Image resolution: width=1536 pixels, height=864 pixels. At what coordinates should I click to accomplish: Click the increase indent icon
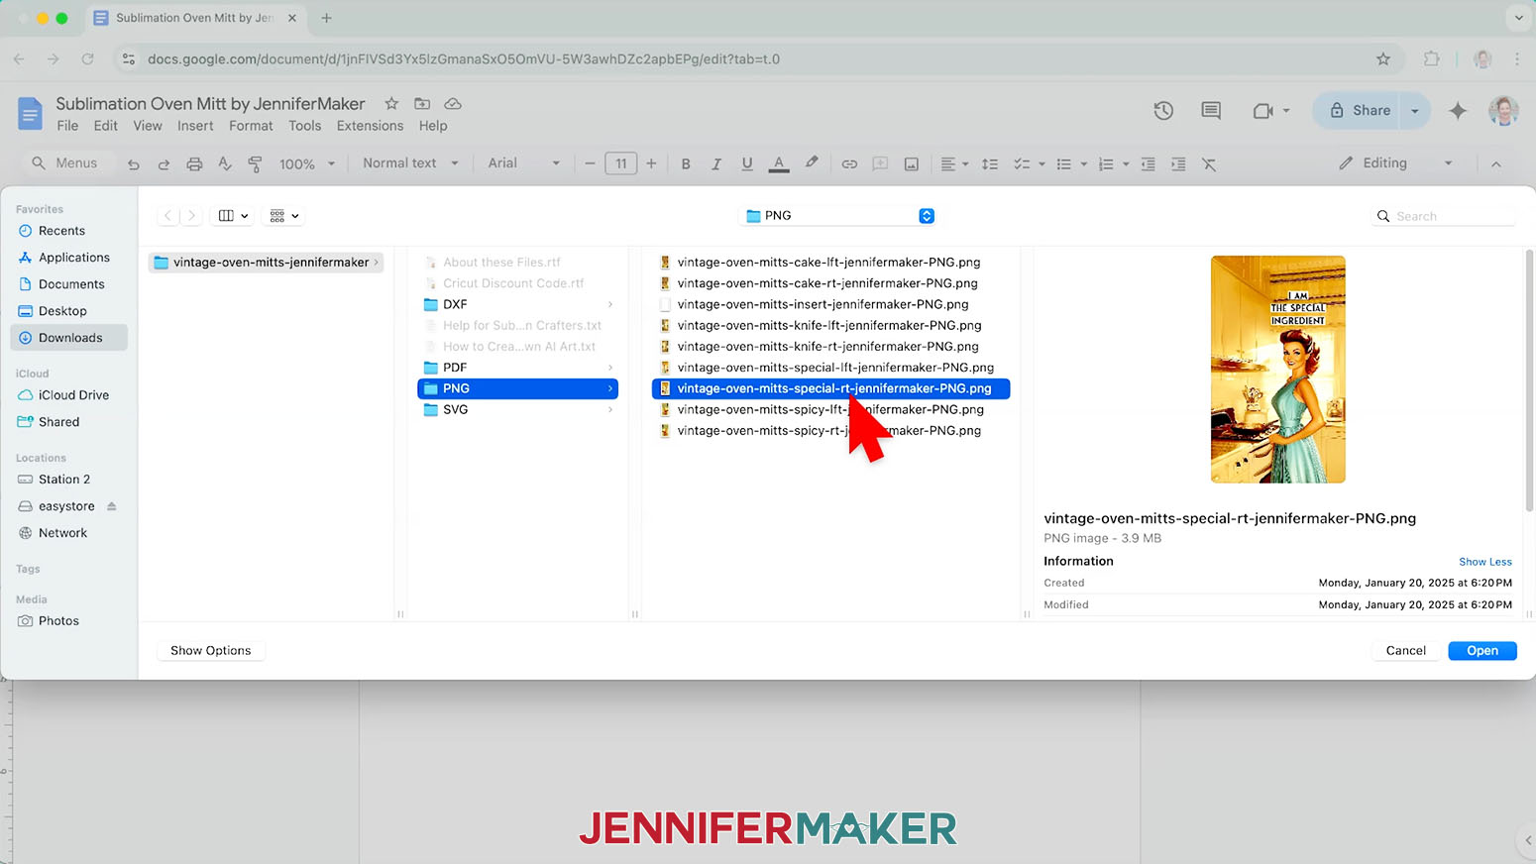click(x=1178, y=164)
